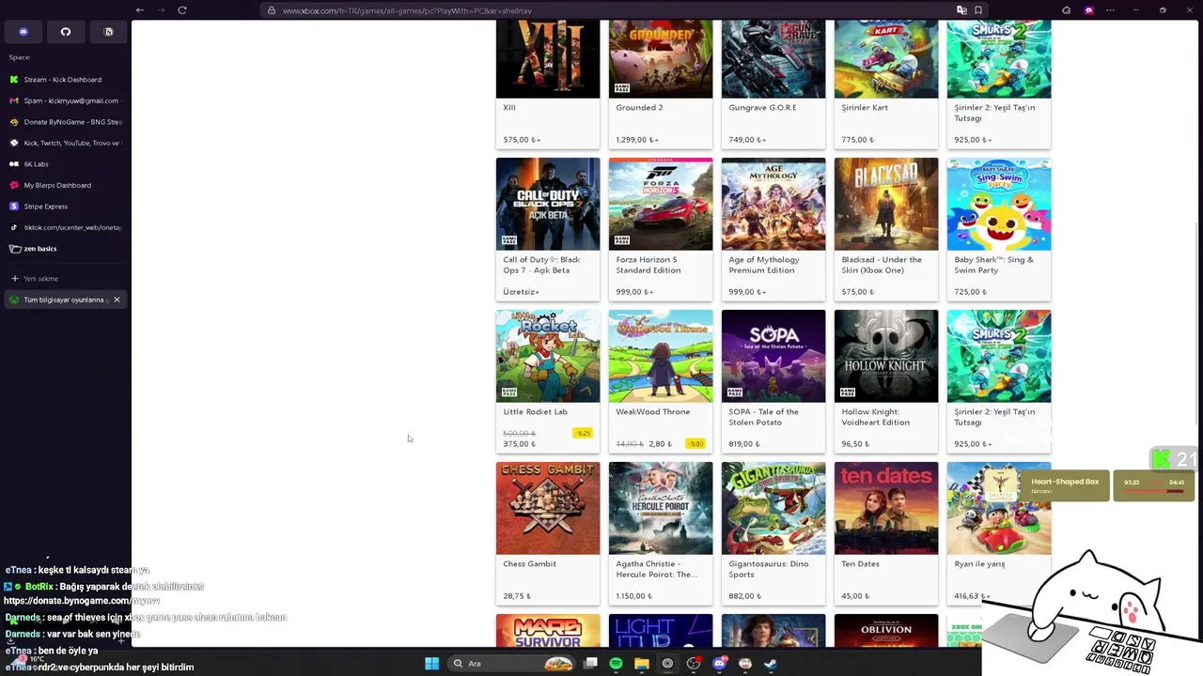
Task: Go back with the browser back arrow
Action: [x=140, y=10]
